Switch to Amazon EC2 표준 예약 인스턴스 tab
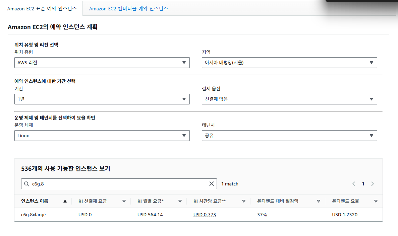The width and height of the screenshot is (398, 236). click(42, 9)
